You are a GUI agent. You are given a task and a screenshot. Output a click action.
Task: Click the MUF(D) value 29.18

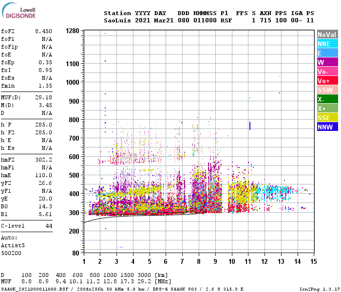[43, 97]
